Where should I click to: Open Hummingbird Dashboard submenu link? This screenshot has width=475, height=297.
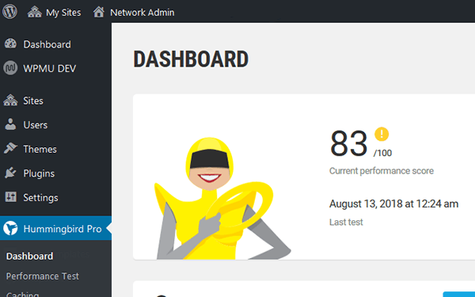pyautogui.click(x=30, y=256)
